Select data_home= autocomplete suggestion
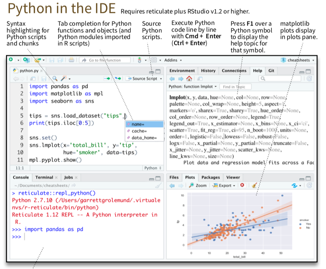Screen dimensions: 326x269 point(145,138)
